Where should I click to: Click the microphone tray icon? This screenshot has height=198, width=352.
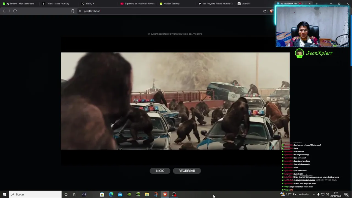coord(318,194)
